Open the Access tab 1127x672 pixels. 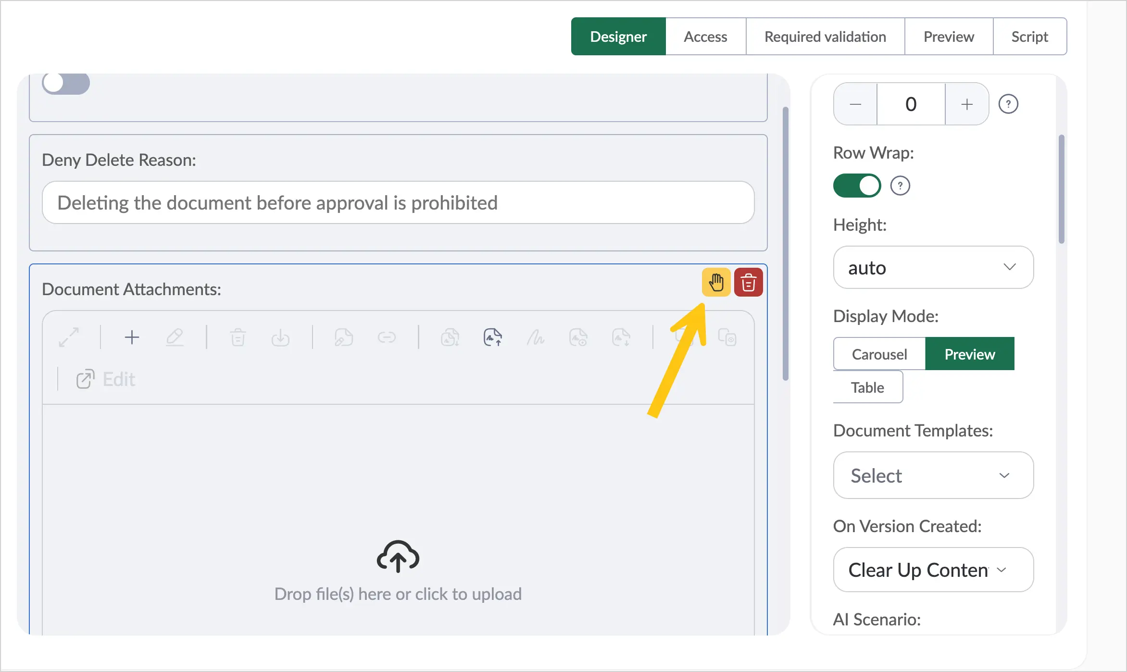coord(705,37)
